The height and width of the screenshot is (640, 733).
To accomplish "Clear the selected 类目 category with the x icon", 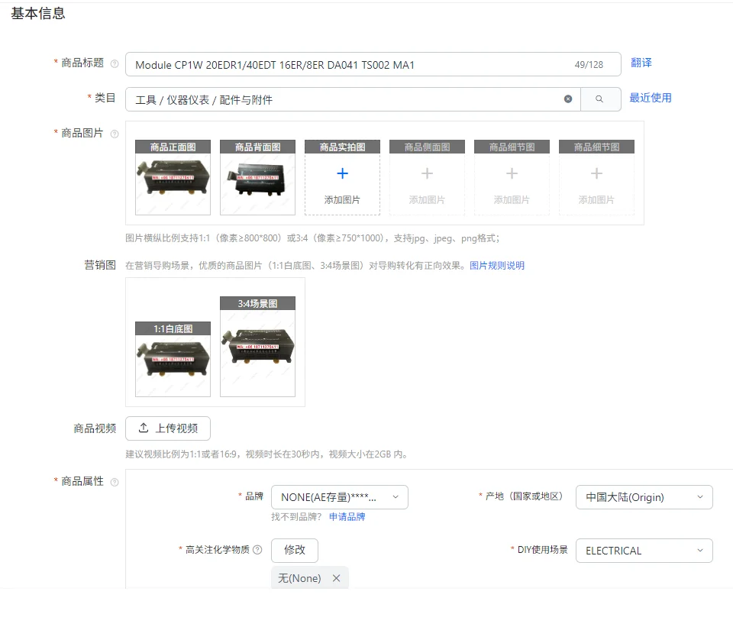I will coord(568,98).
